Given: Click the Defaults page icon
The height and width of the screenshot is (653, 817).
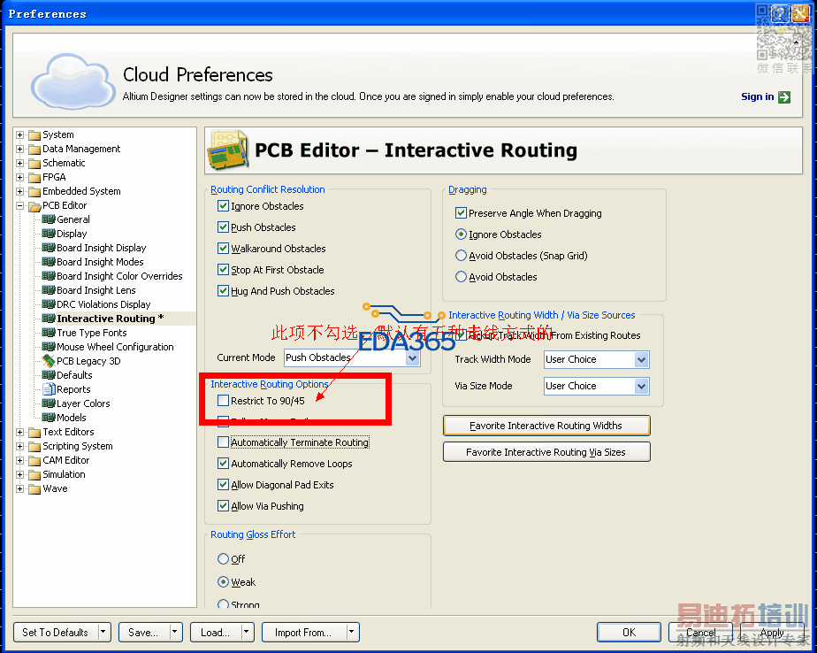Looking at the screenshot, I should click(49, 375).
